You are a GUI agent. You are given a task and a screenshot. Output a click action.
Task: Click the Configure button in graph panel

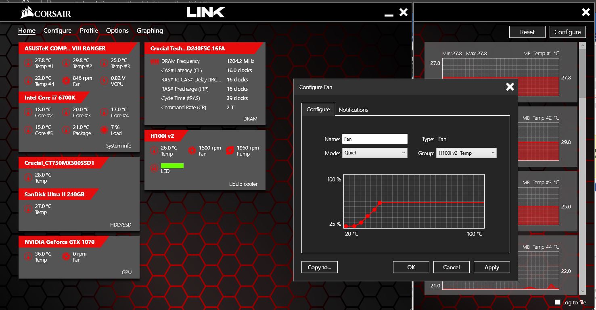coord(567,32)
